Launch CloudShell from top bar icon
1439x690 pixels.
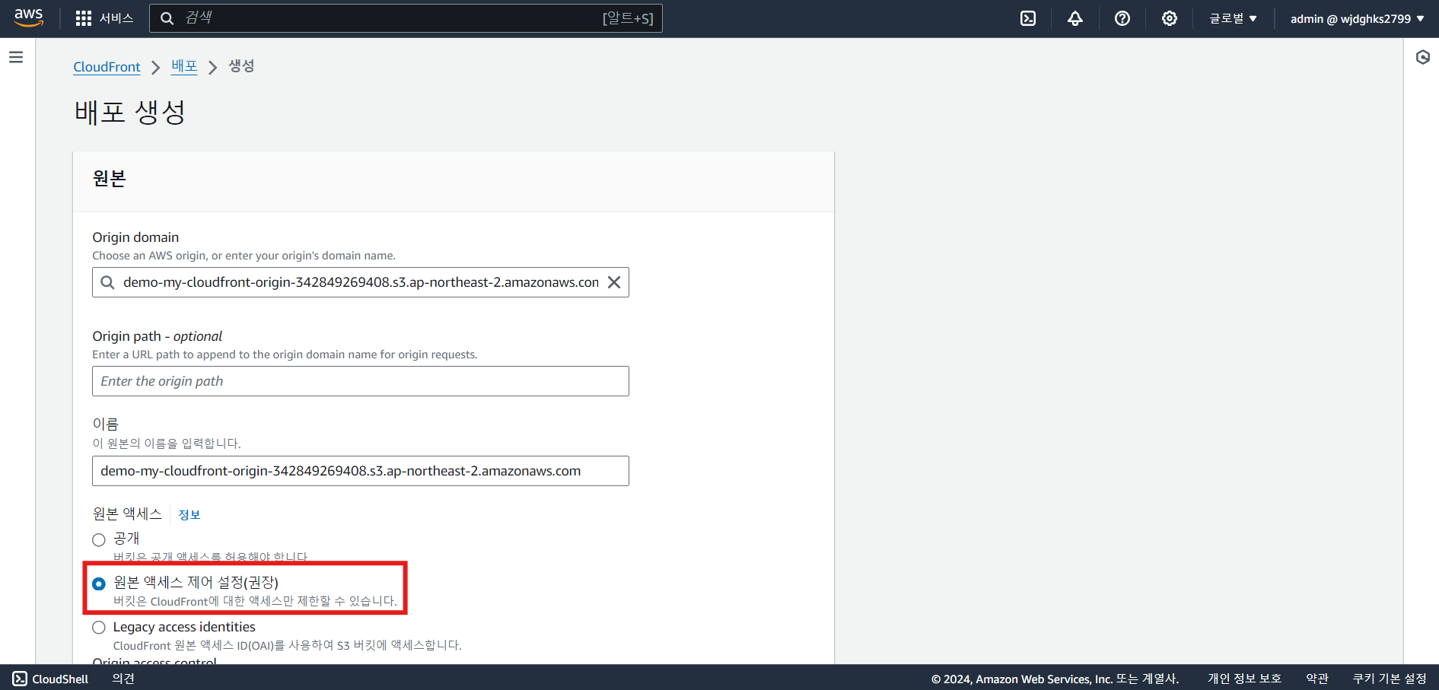tap(1028, 18)
